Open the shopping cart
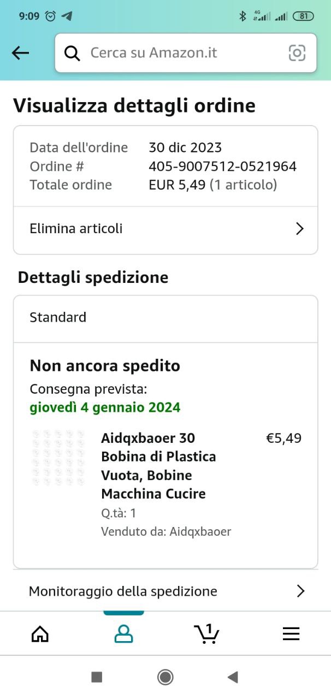Screen dimensions: 331x699 (x=206, y=633)
